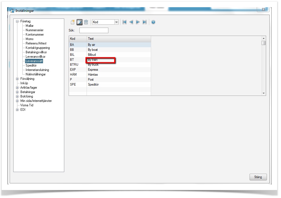Open help with the question mark icon
Image resolution: width=281 pixels, height=198 pixels.
click(x=153, y=22)
